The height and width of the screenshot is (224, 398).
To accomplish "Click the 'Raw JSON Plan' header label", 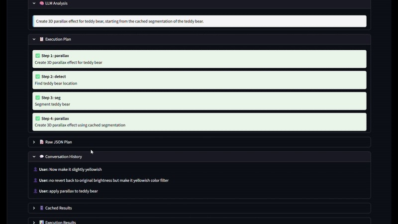I will point(59,142).
